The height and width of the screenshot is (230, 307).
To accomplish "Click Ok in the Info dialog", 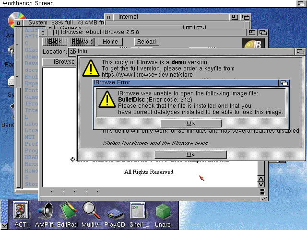I will click(x=190, y=154).
